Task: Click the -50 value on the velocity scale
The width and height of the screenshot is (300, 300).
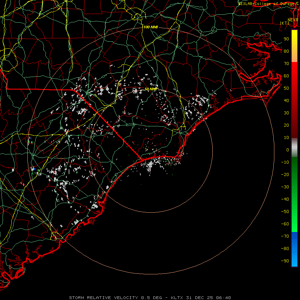Action: point(285,212)
